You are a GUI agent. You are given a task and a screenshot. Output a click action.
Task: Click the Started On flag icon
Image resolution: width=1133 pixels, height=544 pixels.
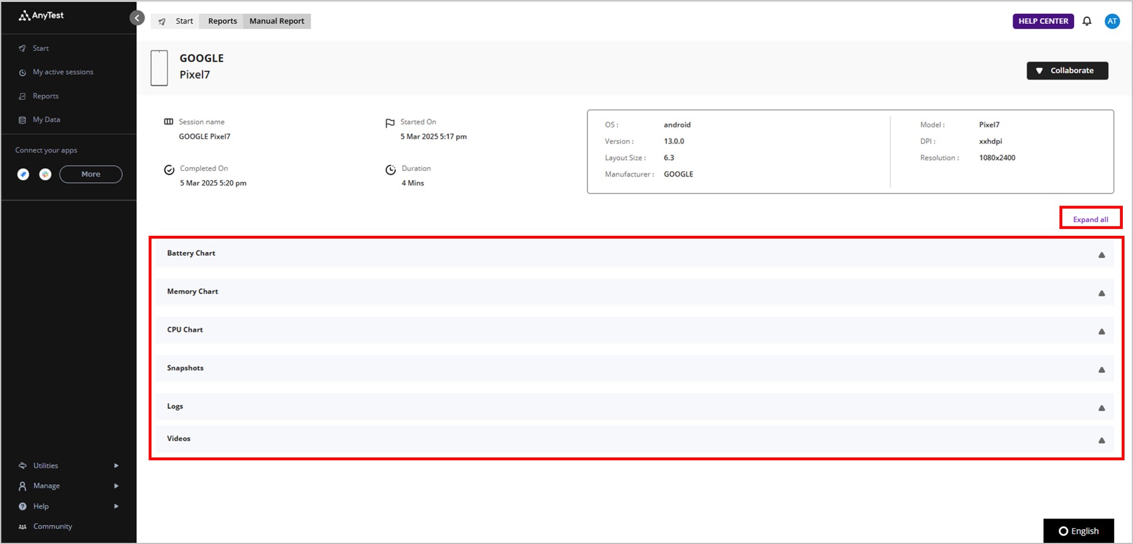point(390,123)
